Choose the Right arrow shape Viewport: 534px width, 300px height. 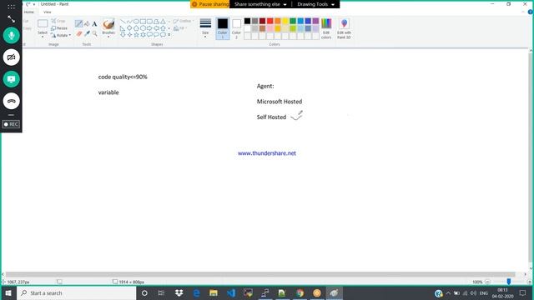coord(149,28)
